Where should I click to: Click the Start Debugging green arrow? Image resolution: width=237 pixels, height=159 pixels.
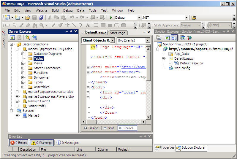pyautogui.click(x=111, y=18)
